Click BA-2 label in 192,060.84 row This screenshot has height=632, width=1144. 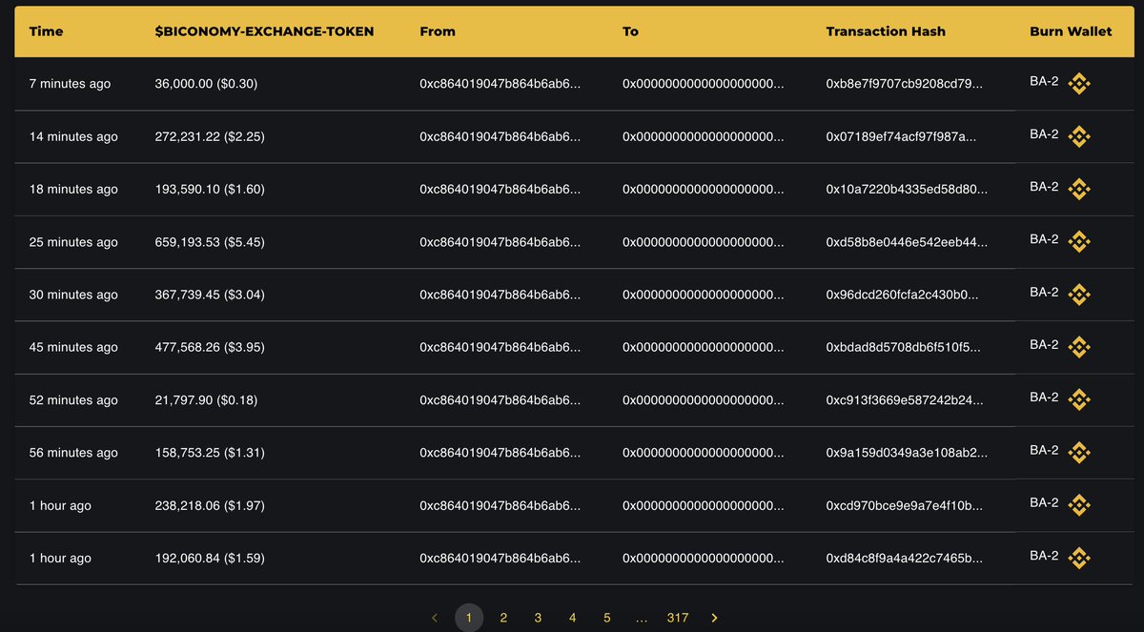click(x=1044, y=555)
